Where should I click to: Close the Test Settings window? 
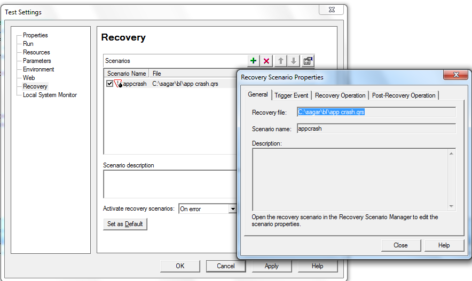pos(332,10)
